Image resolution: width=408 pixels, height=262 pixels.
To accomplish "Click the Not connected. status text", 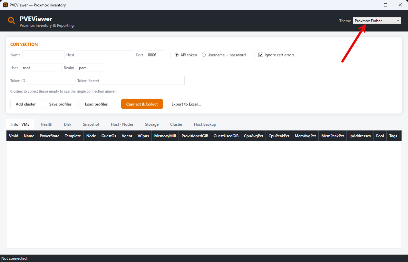I will click(15, 258).
